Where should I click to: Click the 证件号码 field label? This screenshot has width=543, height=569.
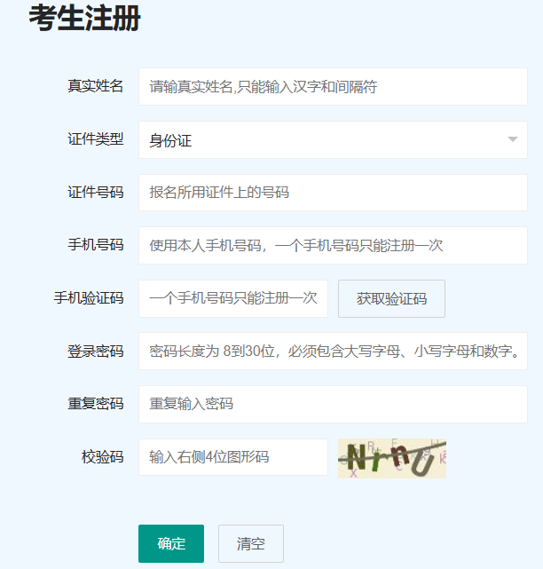click(96, 193)
